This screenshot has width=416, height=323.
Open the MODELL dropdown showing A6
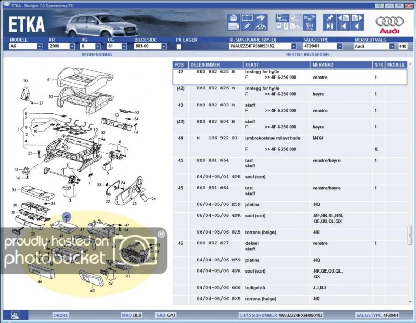(40, 46)
